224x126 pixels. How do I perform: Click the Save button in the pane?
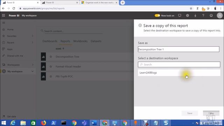coord(190,113)
